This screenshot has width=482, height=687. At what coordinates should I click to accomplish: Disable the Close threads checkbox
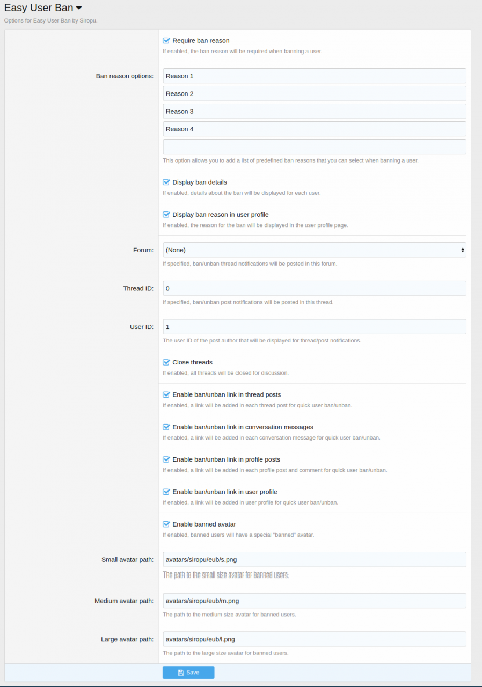pos(166,362)
